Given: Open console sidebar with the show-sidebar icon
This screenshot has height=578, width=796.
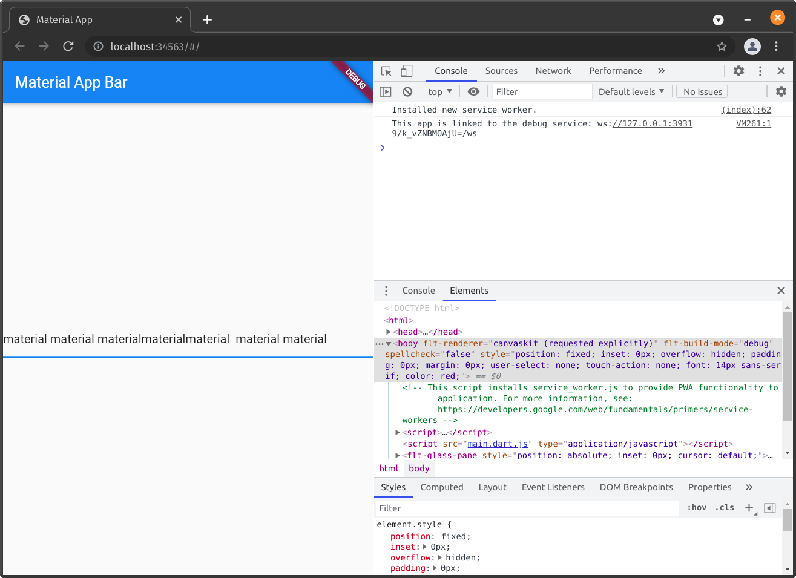Looking at the screenshot, I should [386, 91].
